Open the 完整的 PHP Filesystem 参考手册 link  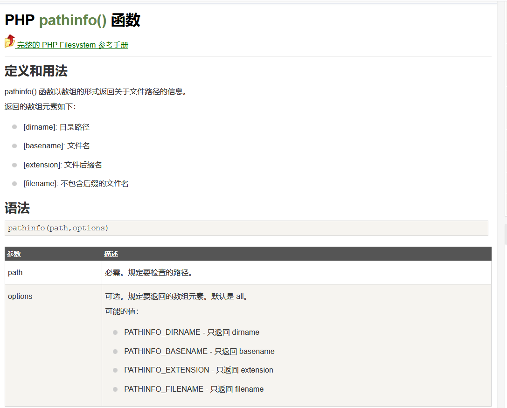tap(72, 45)
